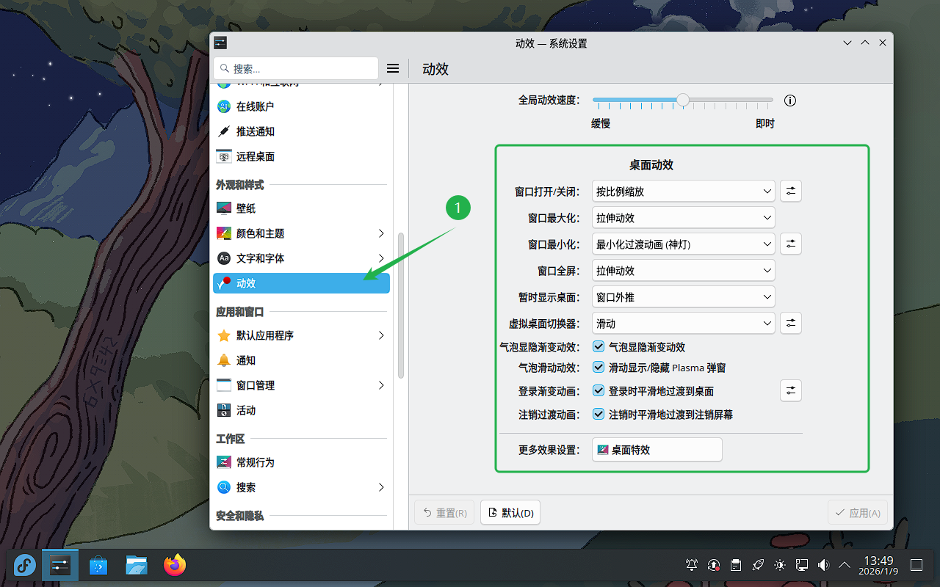The image size is (940, 587).
Task: Open the hamburger menu next to search
Action: click(x=393, y=68)
